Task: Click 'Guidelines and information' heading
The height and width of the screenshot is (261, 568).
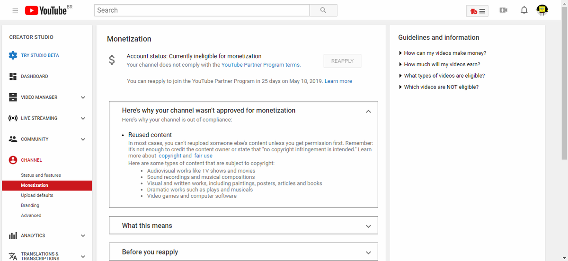Action: [x=439, y=37]
